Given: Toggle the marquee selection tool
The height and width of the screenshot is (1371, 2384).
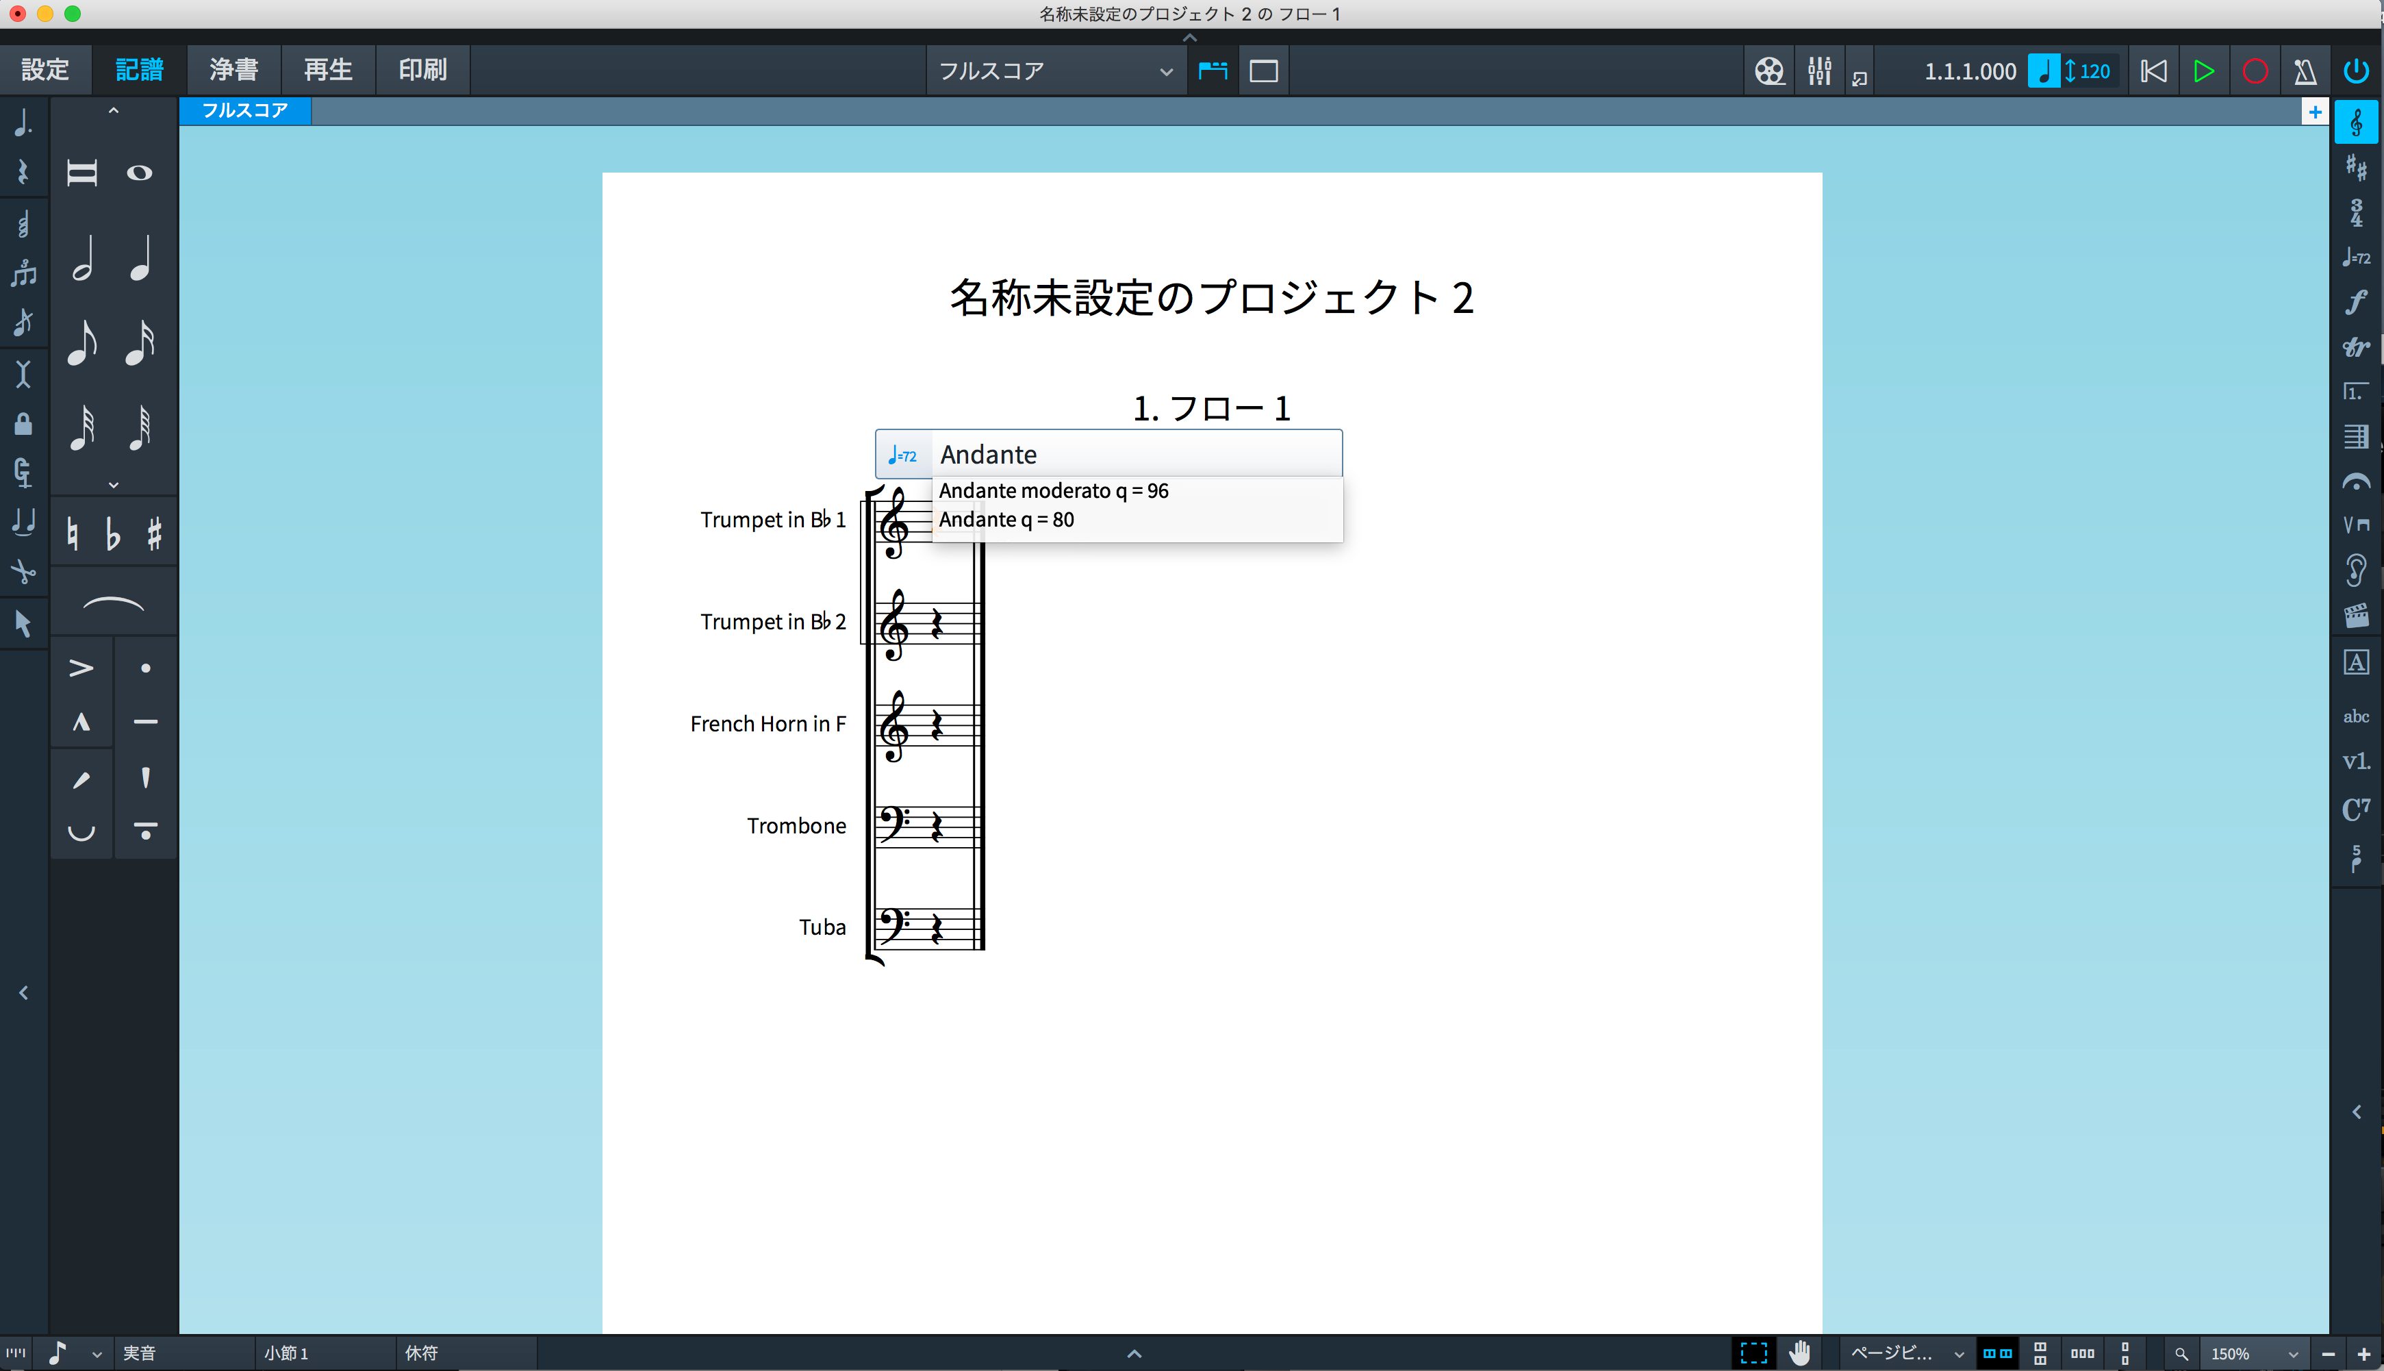Looking at the screenshot, I should point(1753,1353).
